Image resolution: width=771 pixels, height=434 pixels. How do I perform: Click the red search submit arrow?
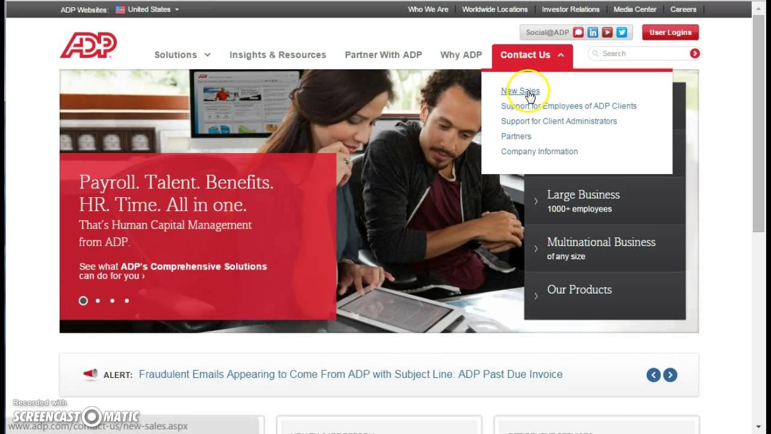(695, 54)
